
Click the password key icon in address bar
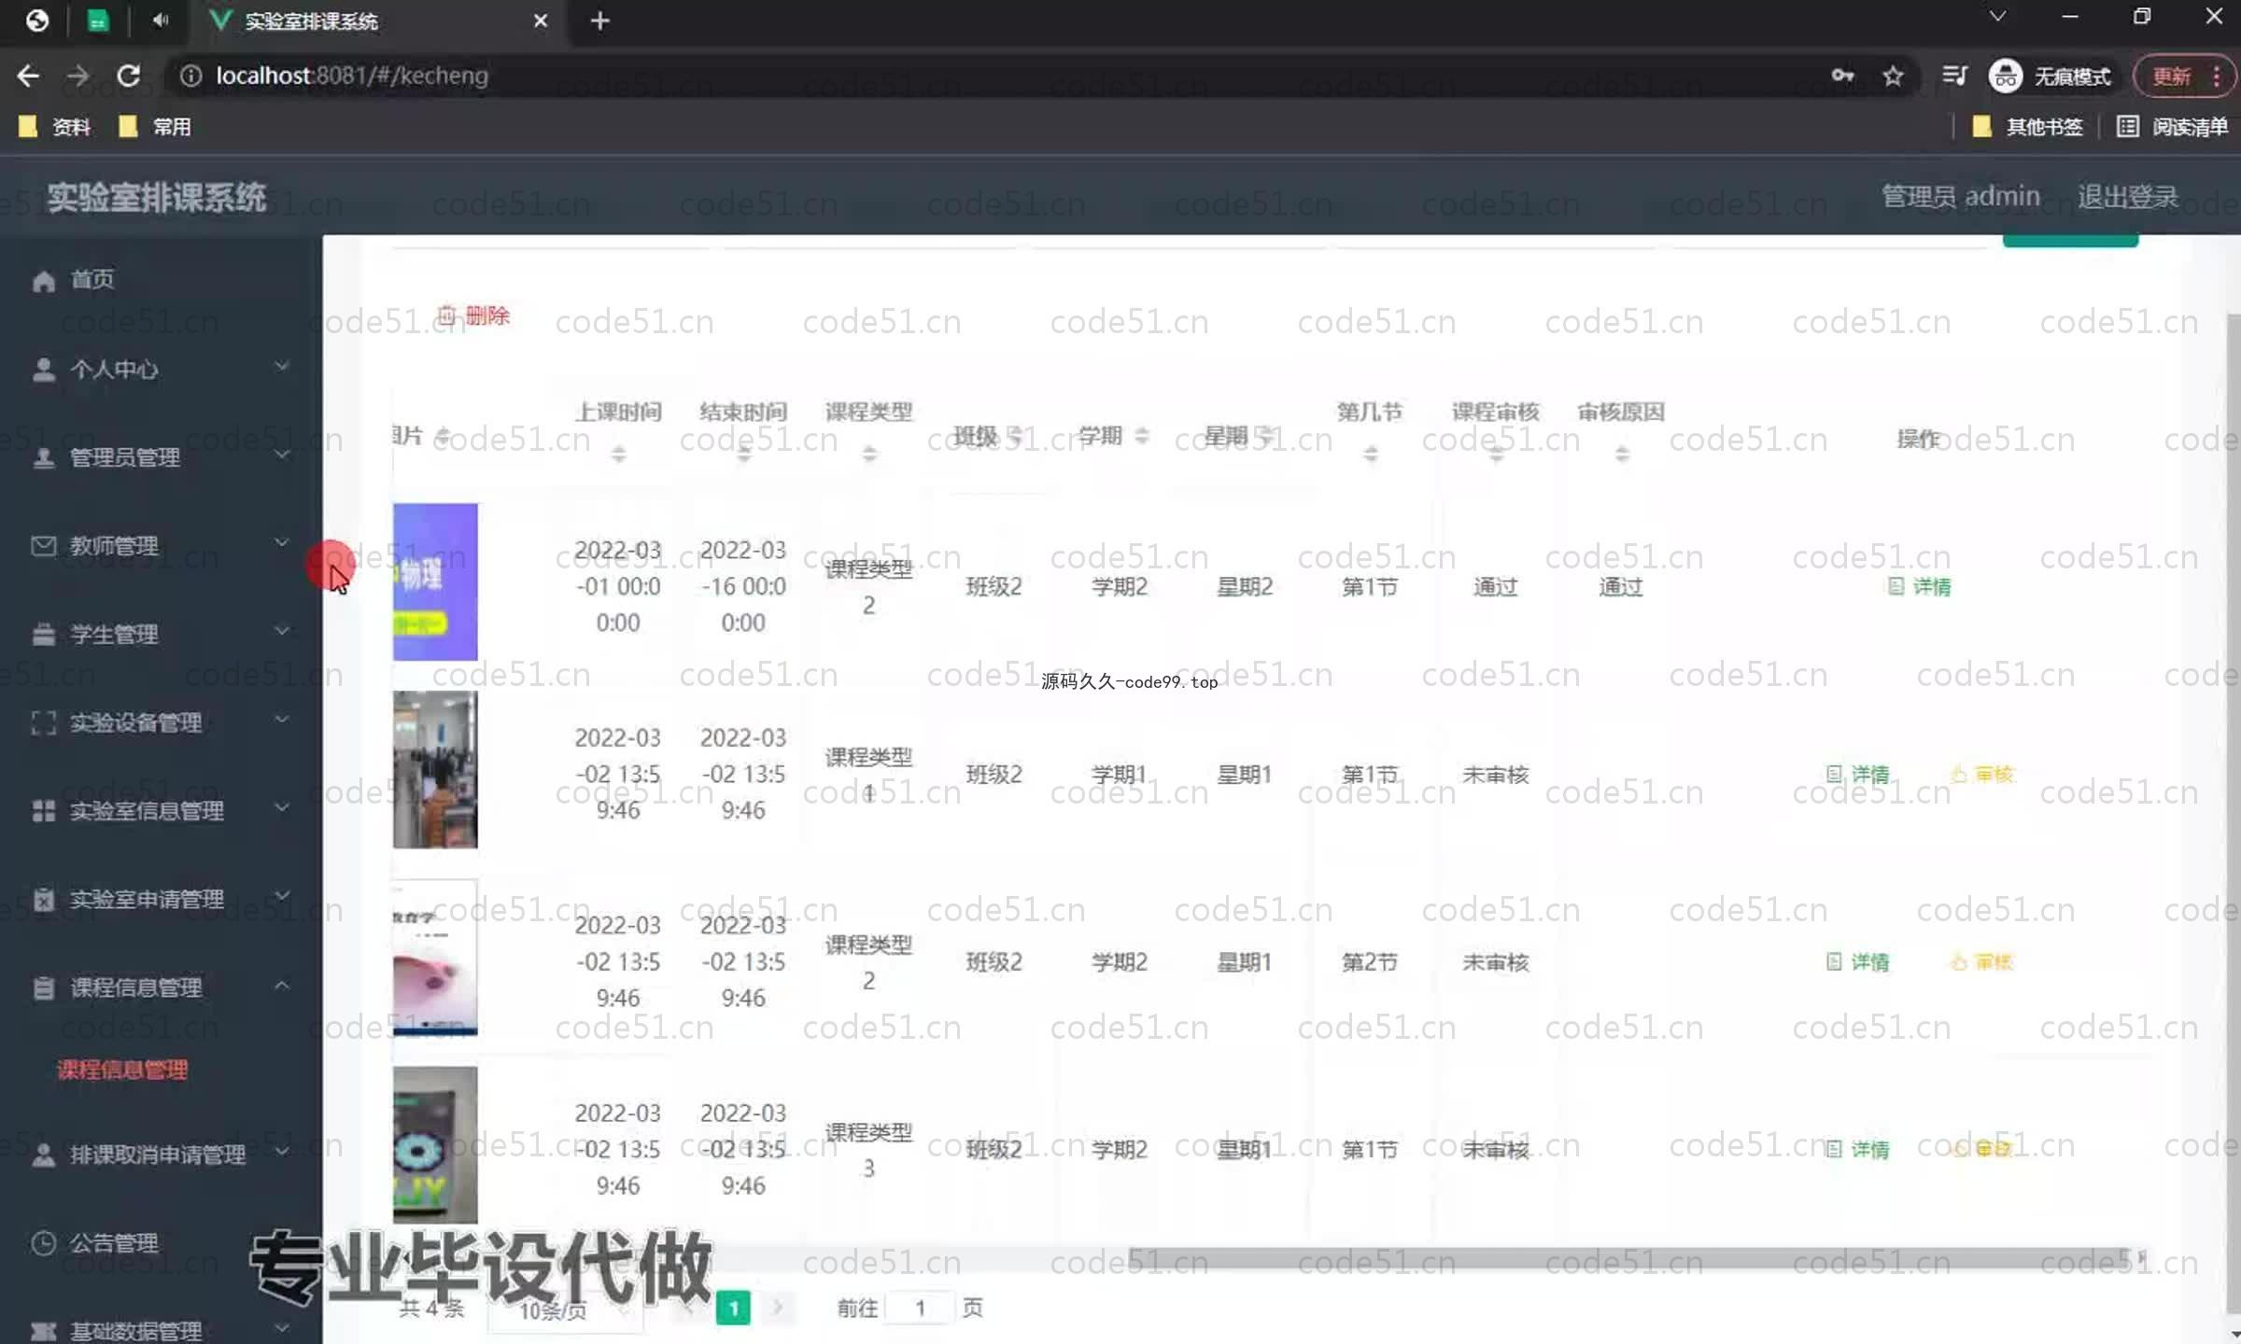[1842, 76]
